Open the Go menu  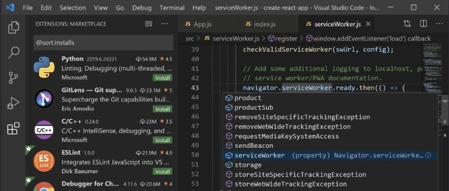coord(120,8)
